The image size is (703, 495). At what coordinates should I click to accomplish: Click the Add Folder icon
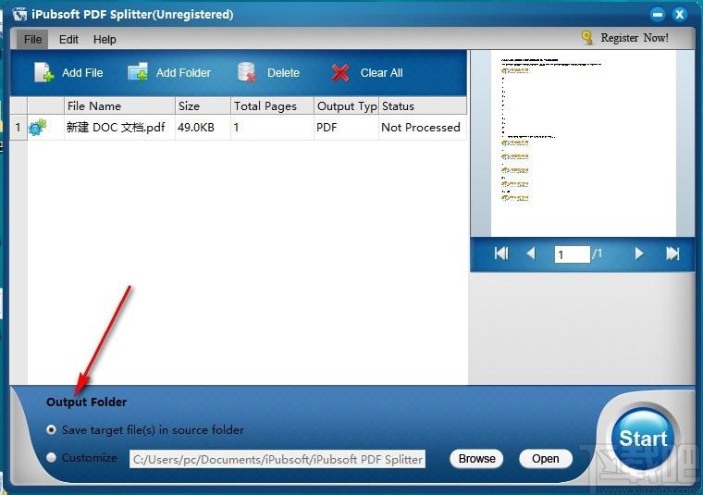[x=138, y=72]
